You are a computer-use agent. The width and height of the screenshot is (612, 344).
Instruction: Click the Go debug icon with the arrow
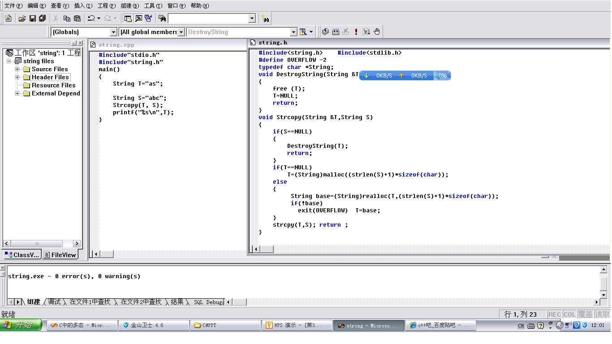point(366,32)
